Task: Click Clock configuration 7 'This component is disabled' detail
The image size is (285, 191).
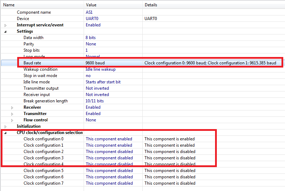Action: (x=170, y=183)
